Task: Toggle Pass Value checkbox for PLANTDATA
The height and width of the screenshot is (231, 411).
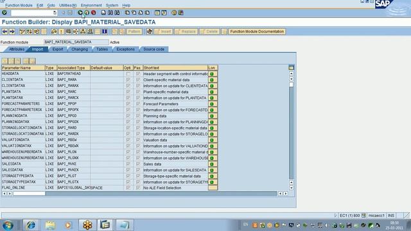Action: click(x=138, y=92)
